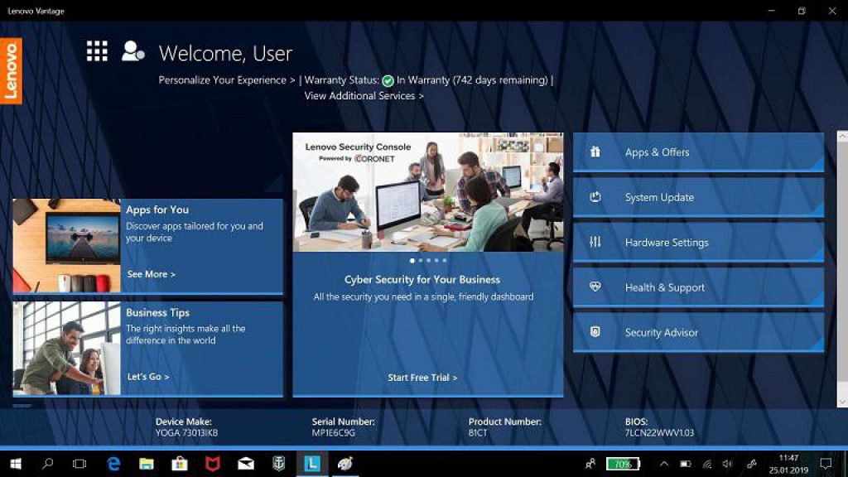Open McAfee from the taskbar
Image resolution: width=848 pixels, height=477 pixels.
[x=213, y=464]
